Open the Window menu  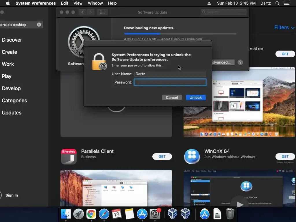point(95,3)
